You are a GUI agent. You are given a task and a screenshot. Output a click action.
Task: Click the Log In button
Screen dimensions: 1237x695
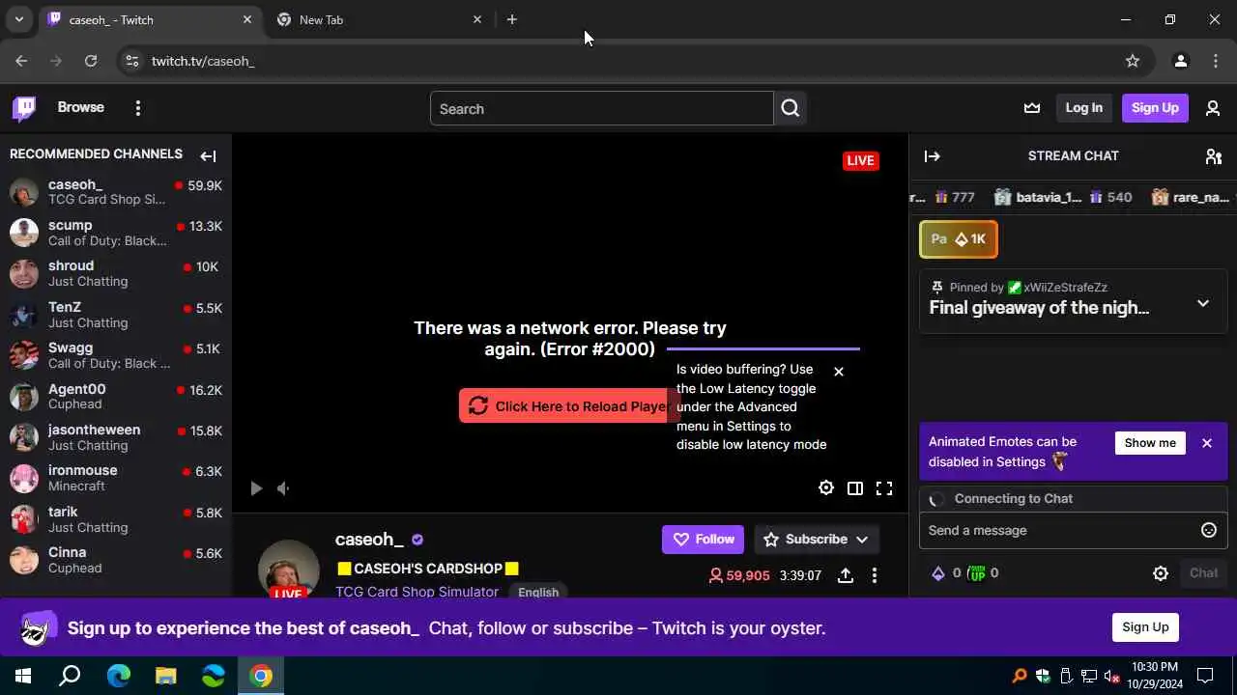pyautogui.click(x=1083, y=108)
